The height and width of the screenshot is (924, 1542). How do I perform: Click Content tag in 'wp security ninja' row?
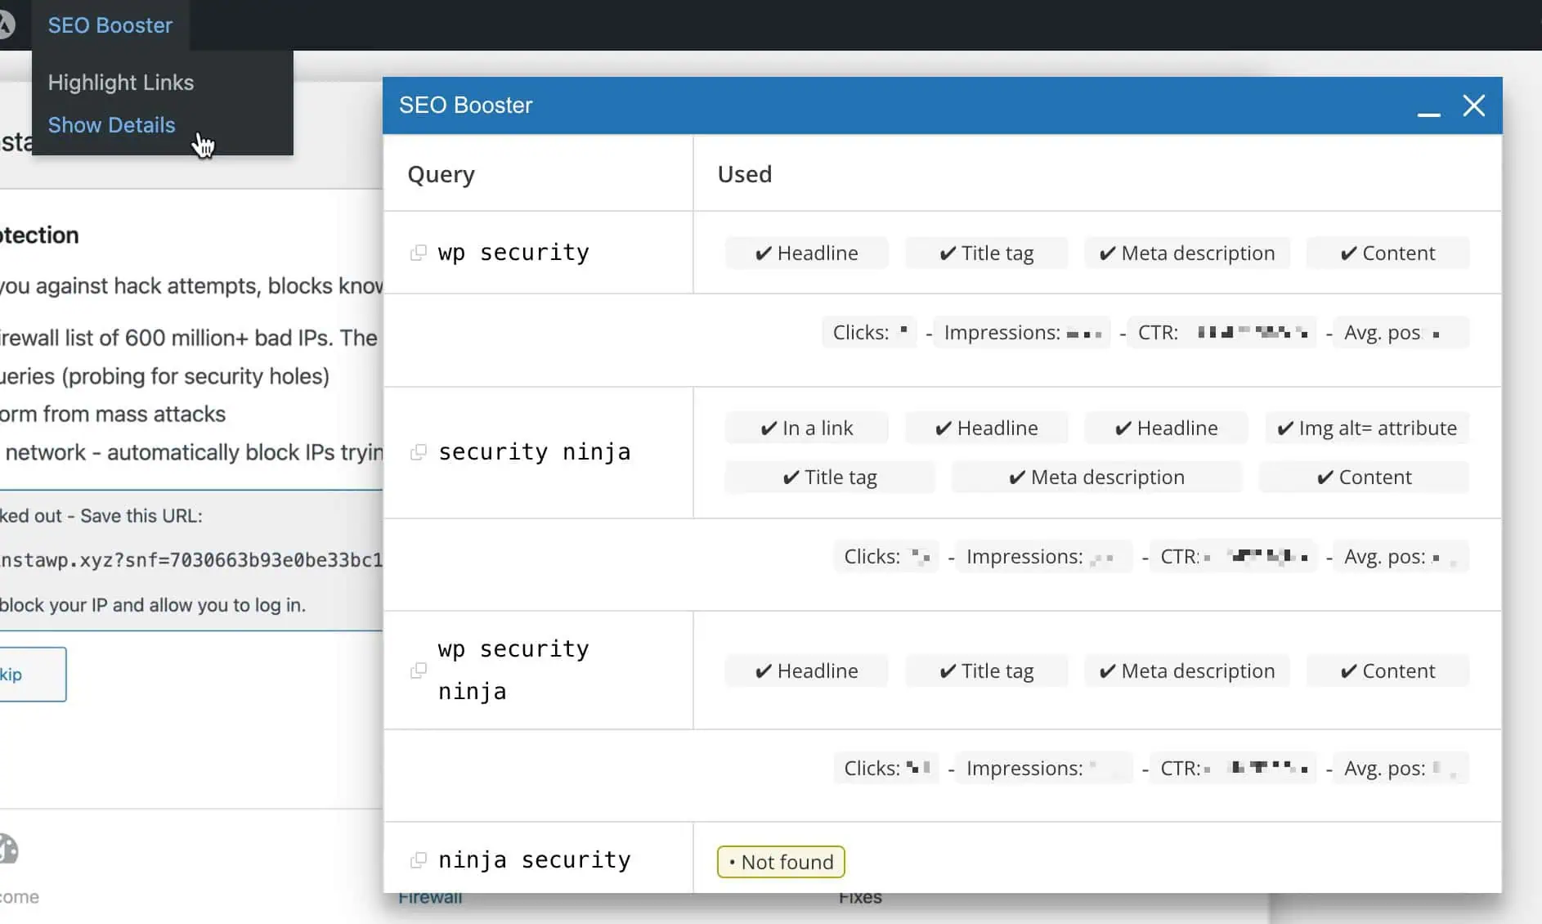coord(1387,671)
